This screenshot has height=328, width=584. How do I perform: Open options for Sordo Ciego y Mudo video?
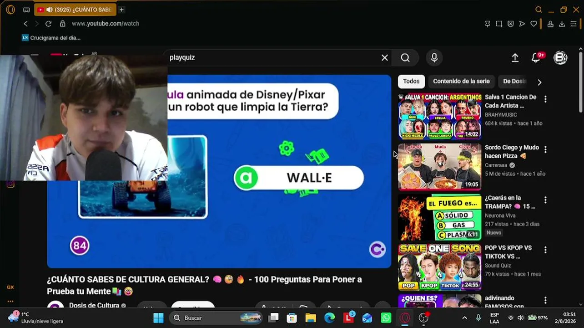point(545,149)
